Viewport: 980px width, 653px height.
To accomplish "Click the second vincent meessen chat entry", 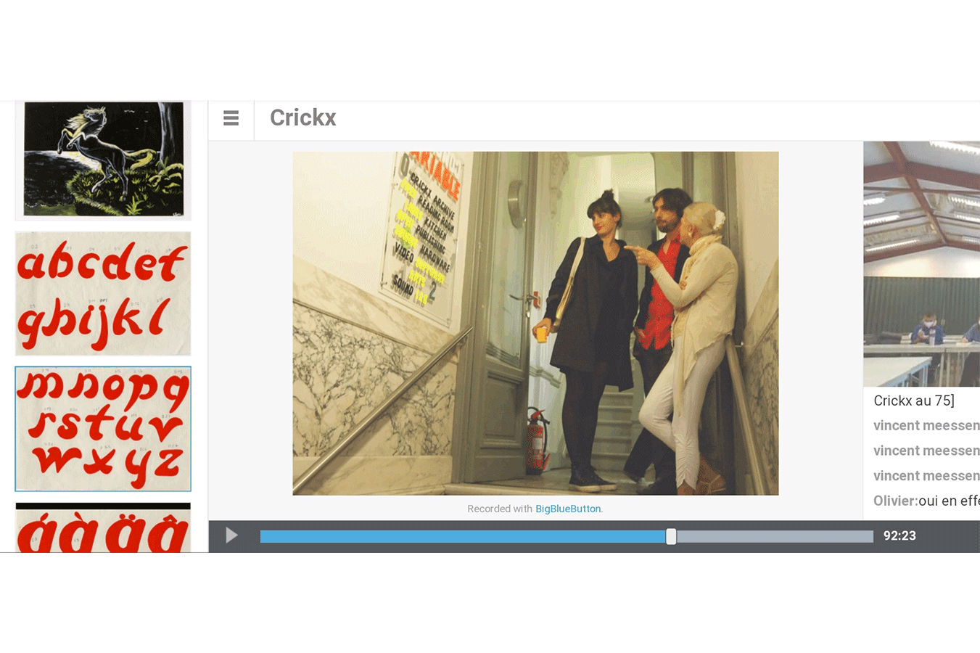I will [926, 451].
